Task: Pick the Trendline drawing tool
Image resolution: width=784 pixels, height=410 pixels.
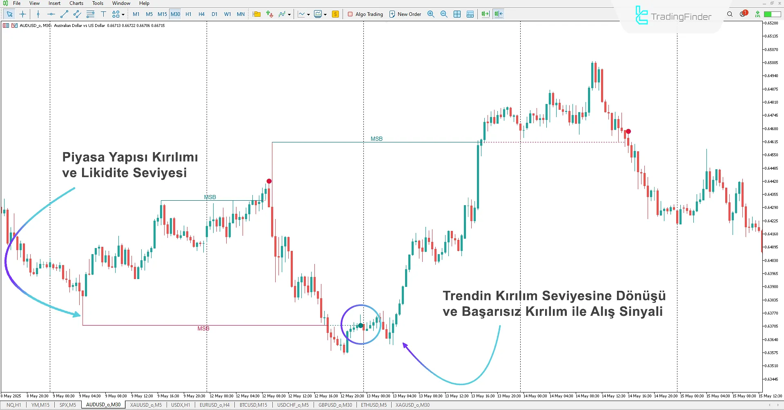Action: 64,14
